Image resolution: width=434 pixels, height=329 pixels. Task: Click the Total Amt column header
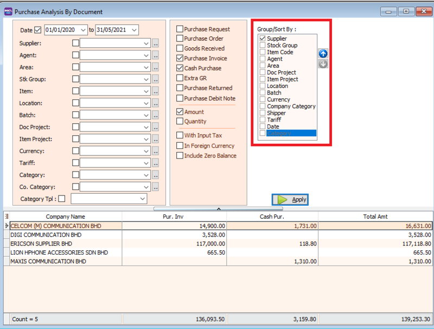(x=374, y=216)
